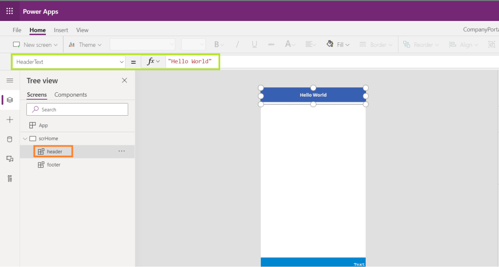Open the Media icon in left sidebar
Screen dimensions: 499x267
tap(10, 159)
